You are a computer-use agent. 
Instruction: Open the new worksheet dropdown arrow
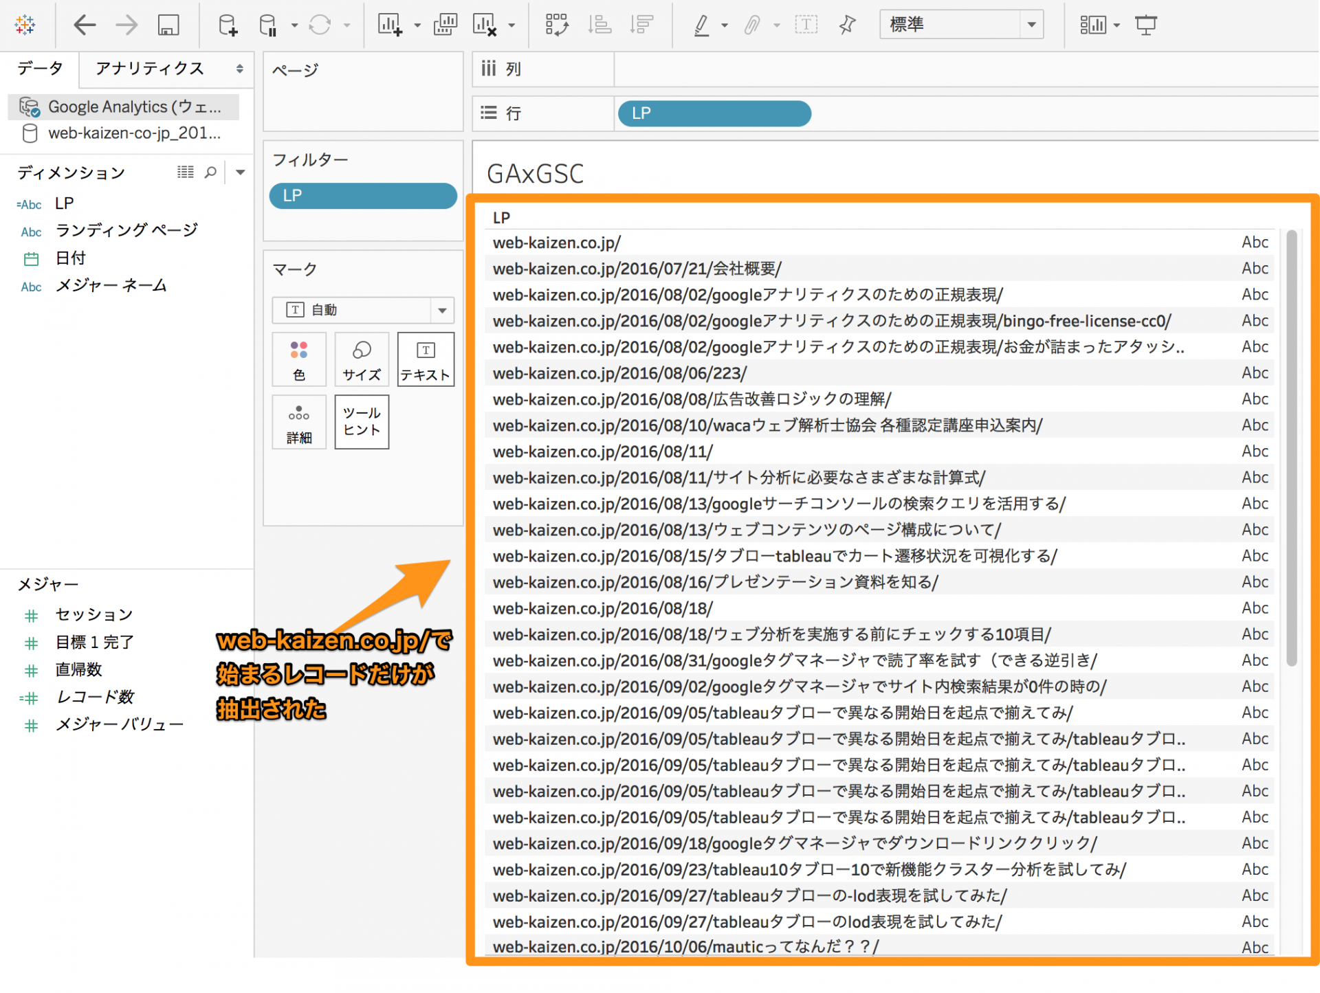[417, 25]
